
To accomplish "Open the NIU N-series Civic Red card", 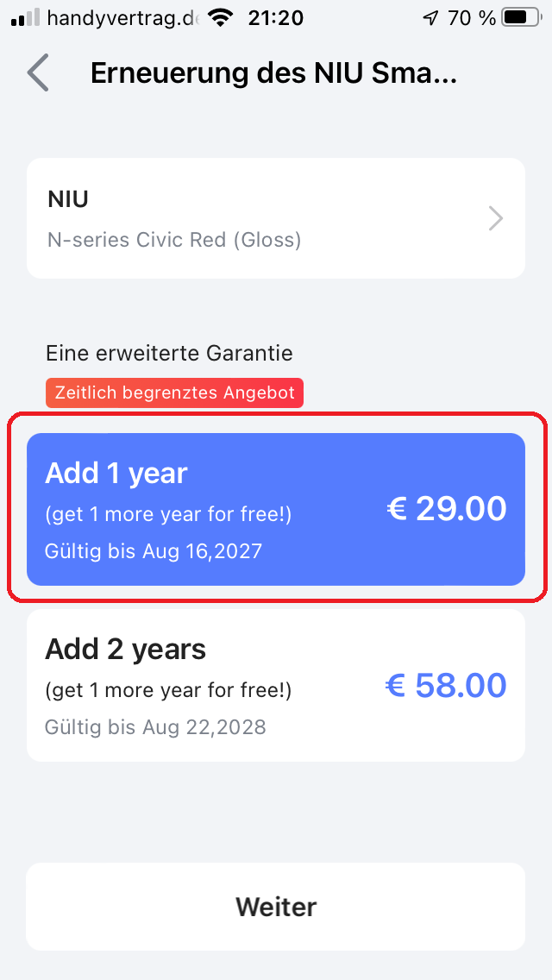I will click(x=259, y=218).
